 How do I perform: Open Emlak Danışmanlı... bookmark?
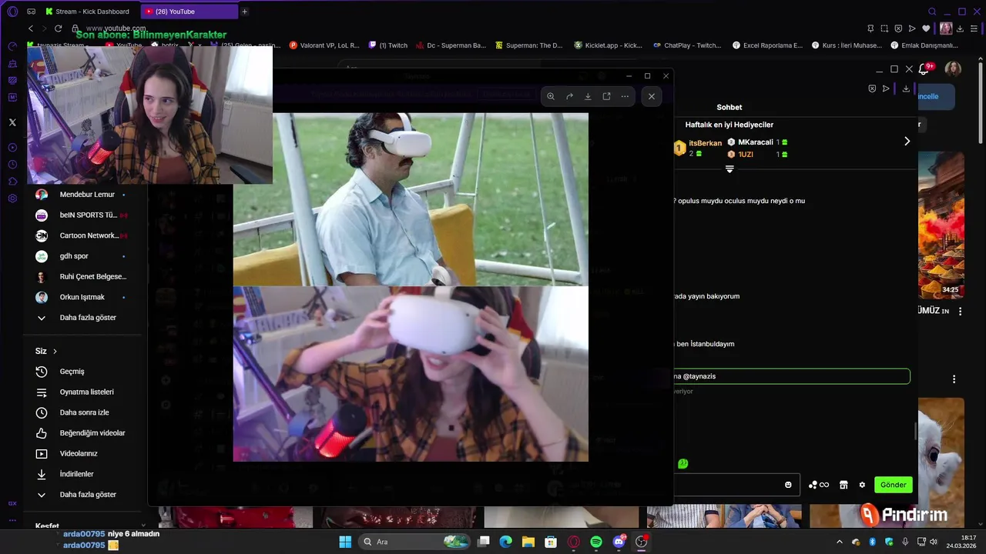924,45
